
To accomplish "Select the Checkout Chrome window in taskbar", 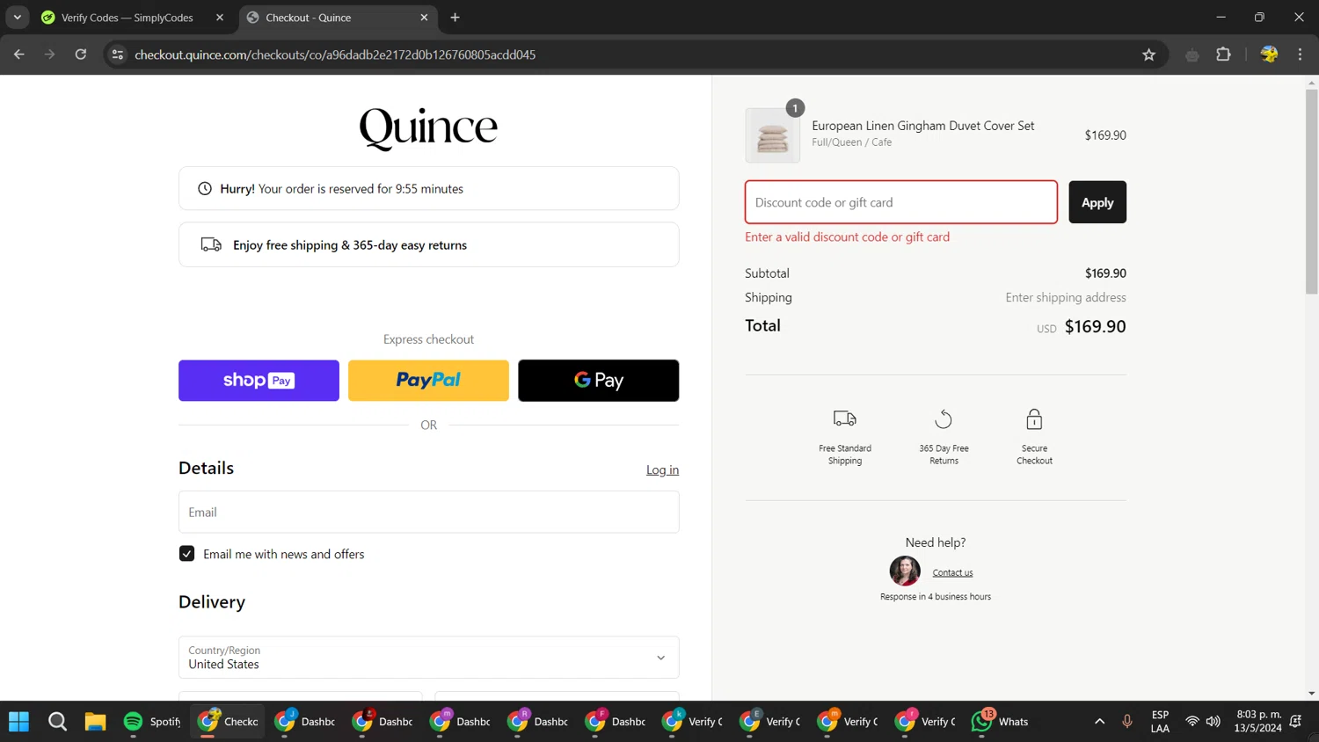I will tap(228, 722).
